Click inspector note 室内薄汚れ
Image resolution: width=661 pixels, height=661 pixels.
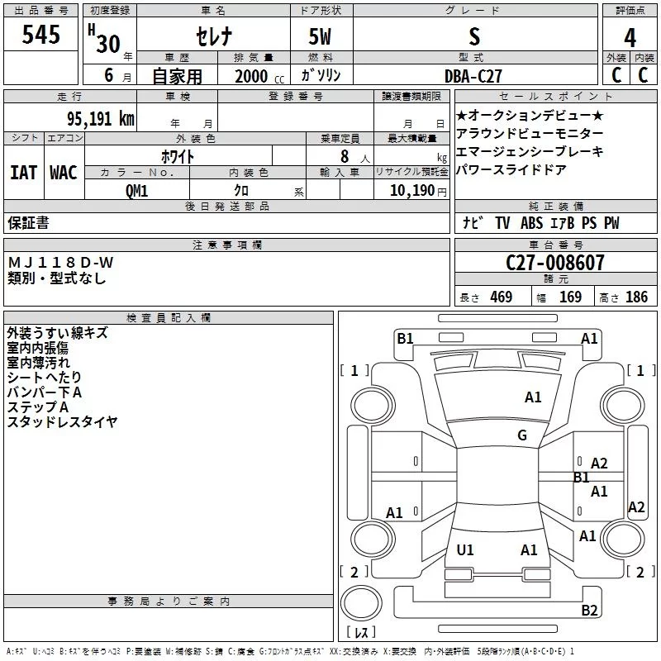coord(38,363)
